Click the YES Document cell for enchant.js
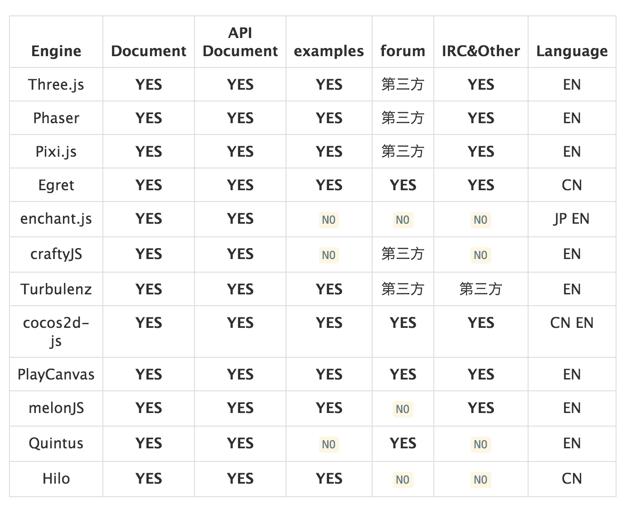631x509 pixels. pyautogui.click(x=149, y=219)
